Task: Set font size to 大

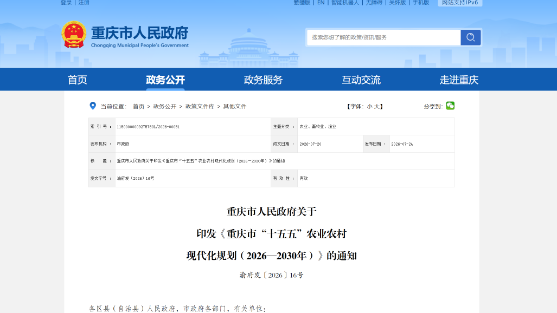Action: point(376,107)
